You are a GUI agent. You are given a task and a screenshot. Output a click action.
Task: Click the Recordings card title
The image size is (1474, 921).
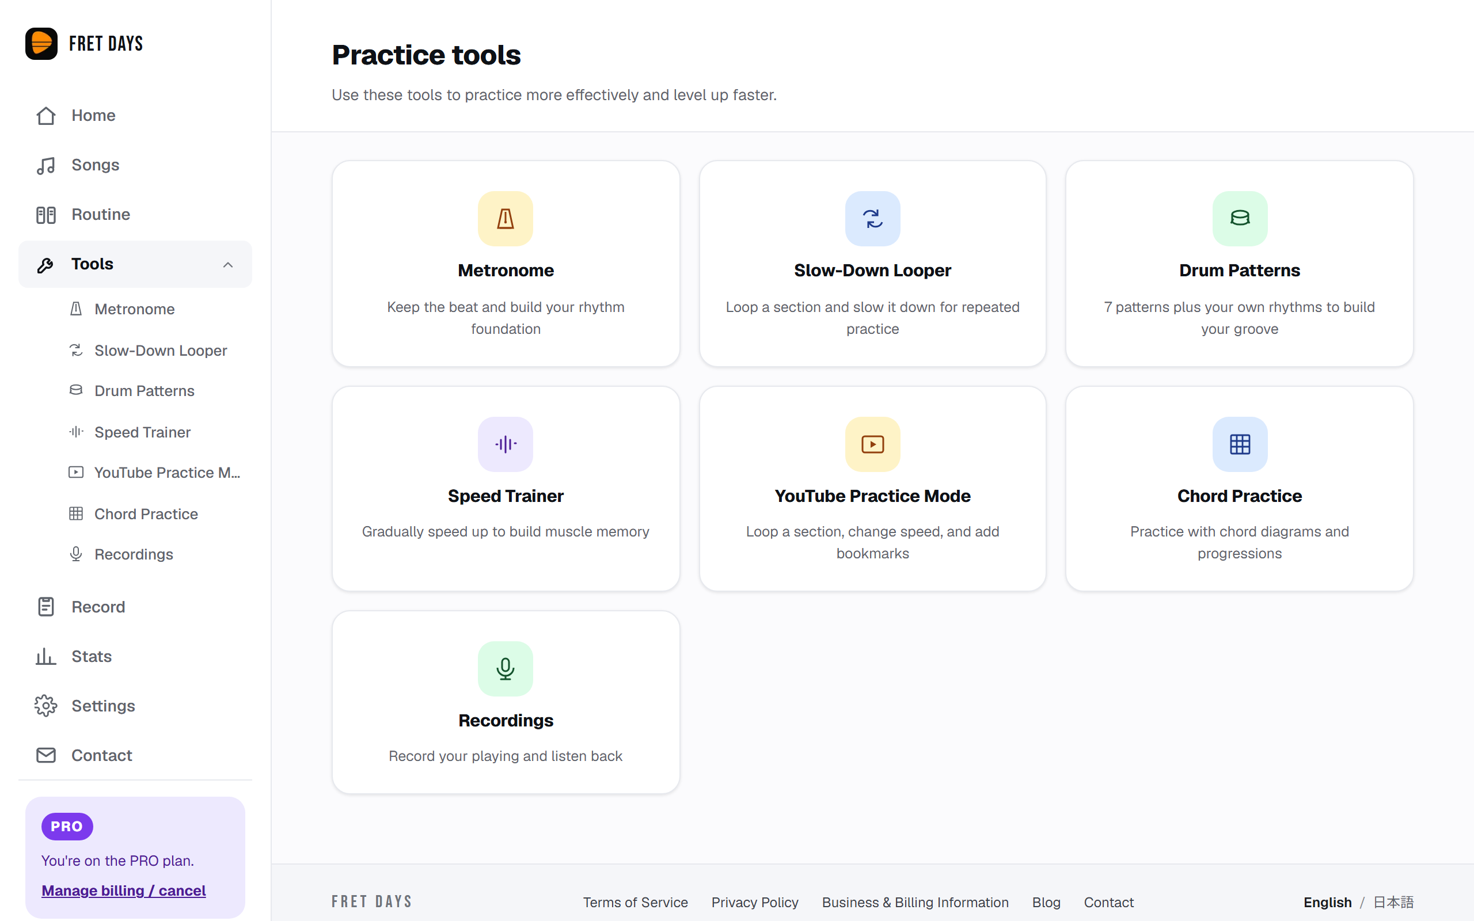click(x=506, y=721)
